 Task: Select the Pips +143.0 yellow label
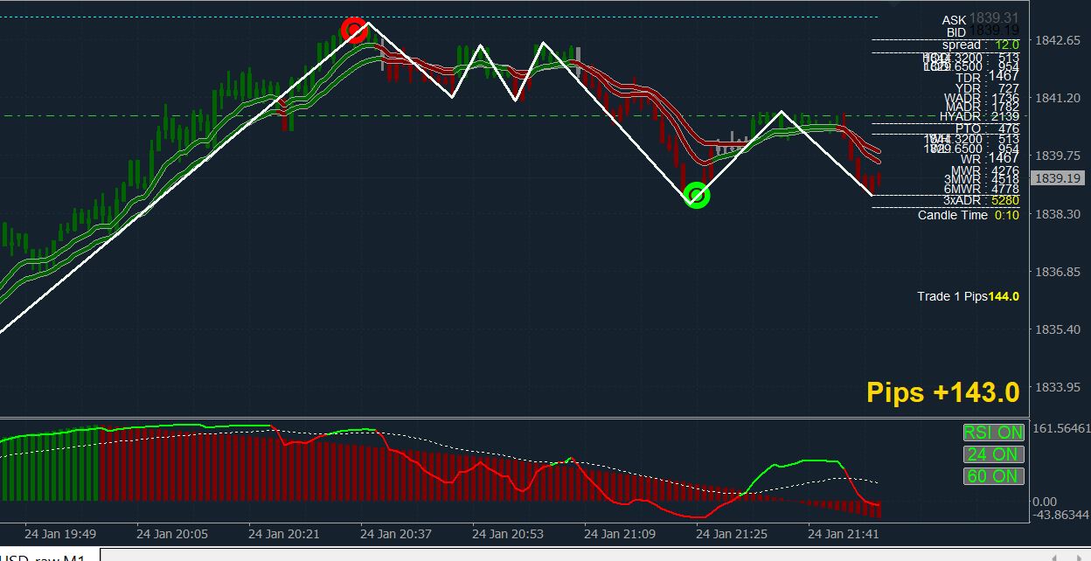[943, 392]
